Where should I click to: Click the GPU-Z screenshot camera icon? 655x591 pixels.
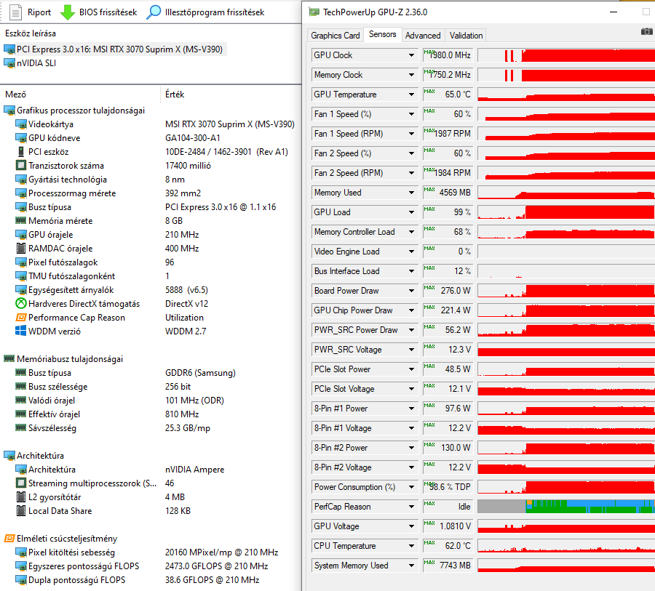[646, 32]
